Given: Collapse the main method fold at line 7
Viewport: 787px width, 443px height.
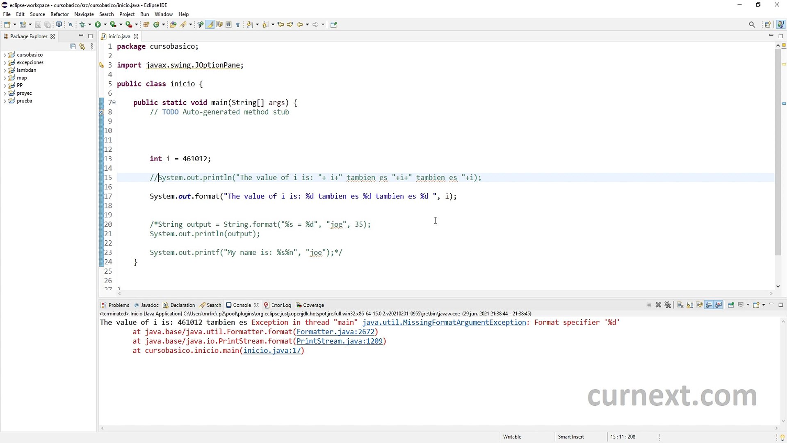Looking at the screenshot, I should [x=114, y=102].
